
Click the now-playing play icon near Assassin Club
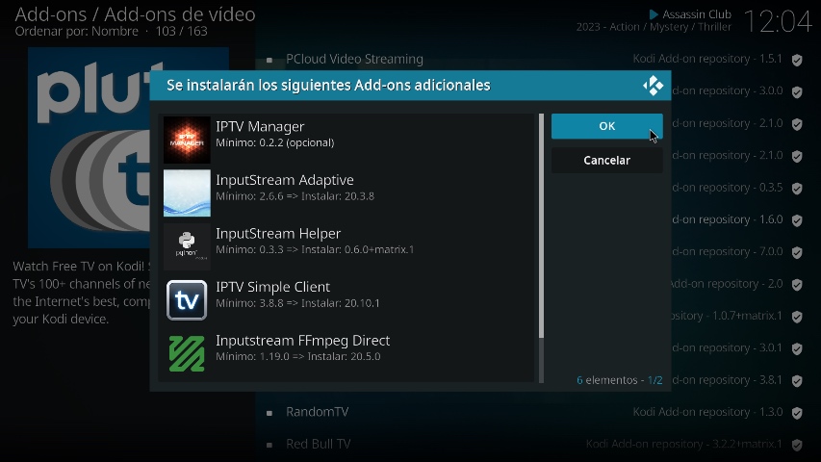(654, 14)
